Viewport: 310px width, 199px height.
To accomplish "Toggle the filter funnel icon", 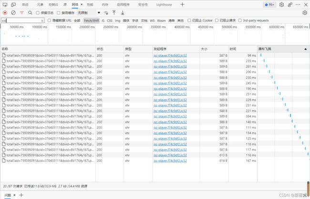I will pos(22,13).
